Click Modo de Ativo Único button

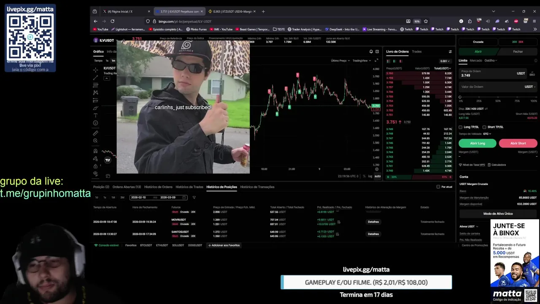point(498,214)
